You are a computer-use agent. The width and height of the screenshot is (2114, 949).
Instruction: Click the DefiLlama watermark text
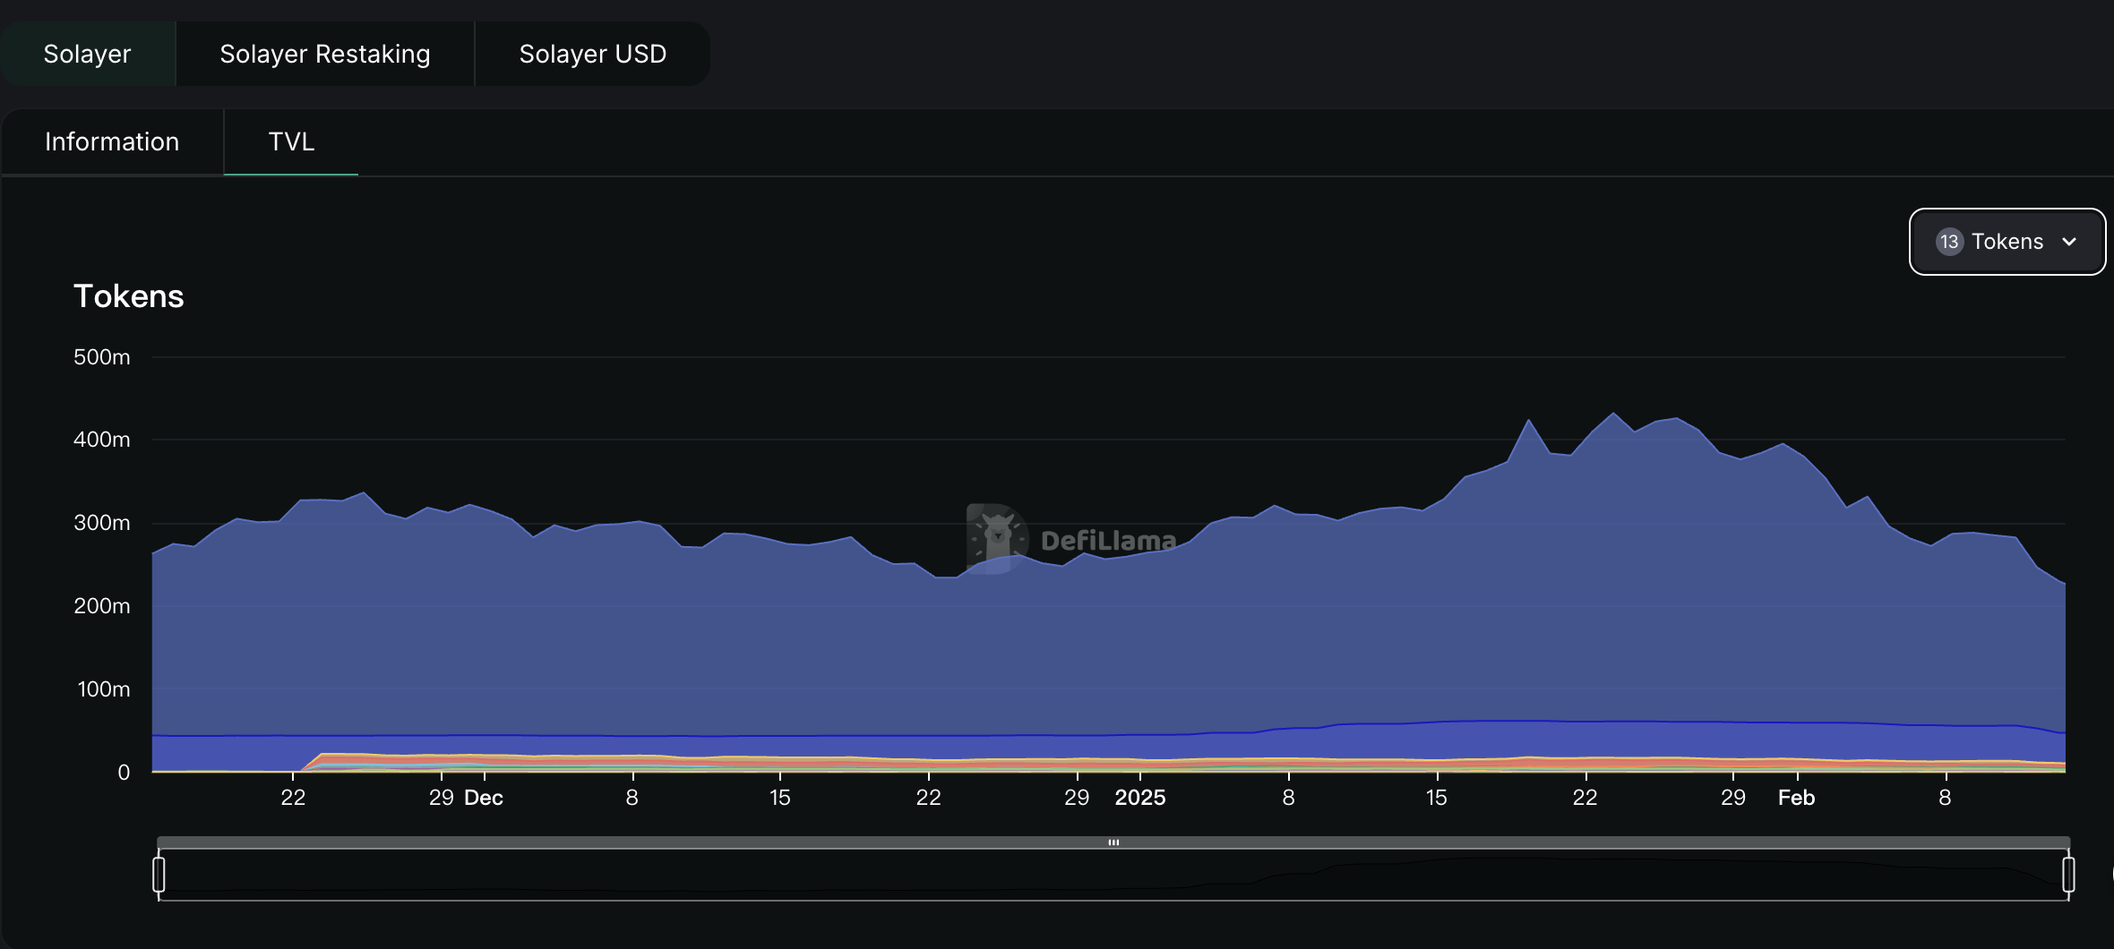pyautogui.click(x=1108, y=541)
